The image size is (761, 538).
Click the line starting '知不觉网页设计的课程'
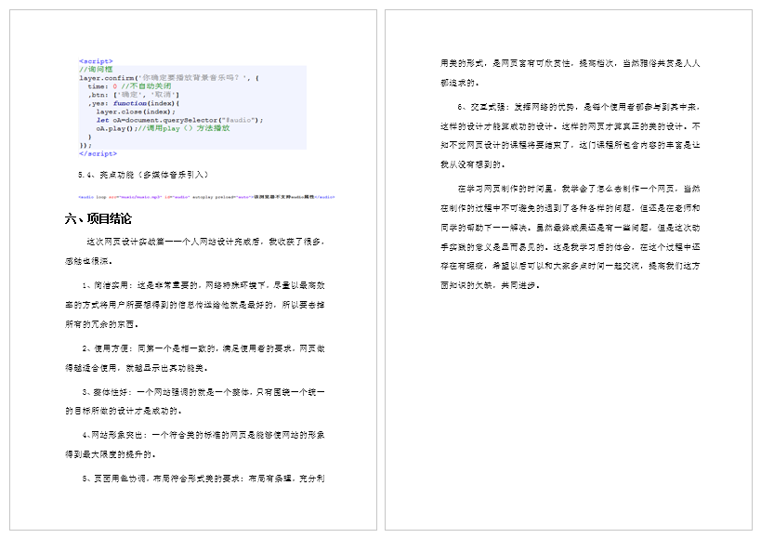click(x=571, y=145)
